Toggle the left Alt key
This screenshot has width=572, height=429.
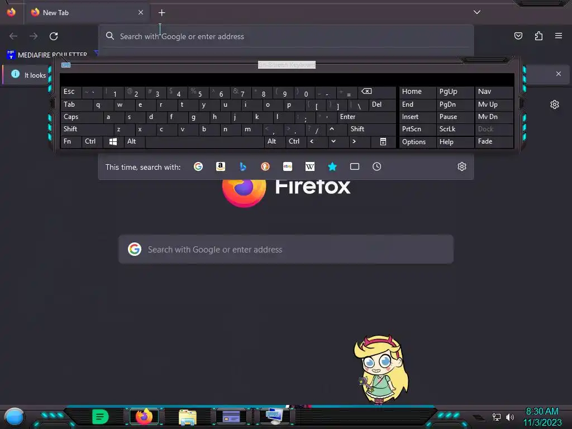click(135, 141)
